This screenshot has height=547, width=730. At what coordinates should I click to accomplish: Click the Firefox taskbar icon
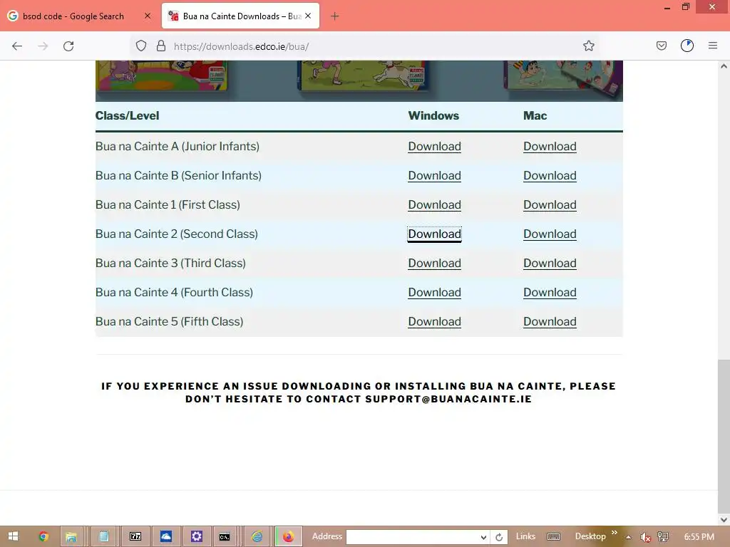pos(289,537)
